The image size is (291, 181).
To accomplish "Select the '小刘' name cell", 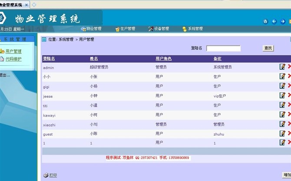I will tap(93, 124).
